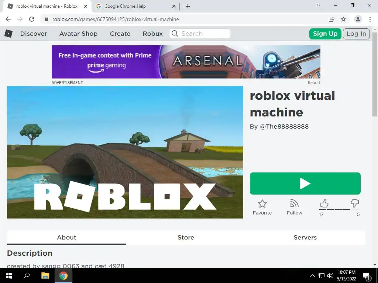The image size is (378, 283).
Task: Select the roblox virtual machine browser tab
Action: tap(47, 6)
